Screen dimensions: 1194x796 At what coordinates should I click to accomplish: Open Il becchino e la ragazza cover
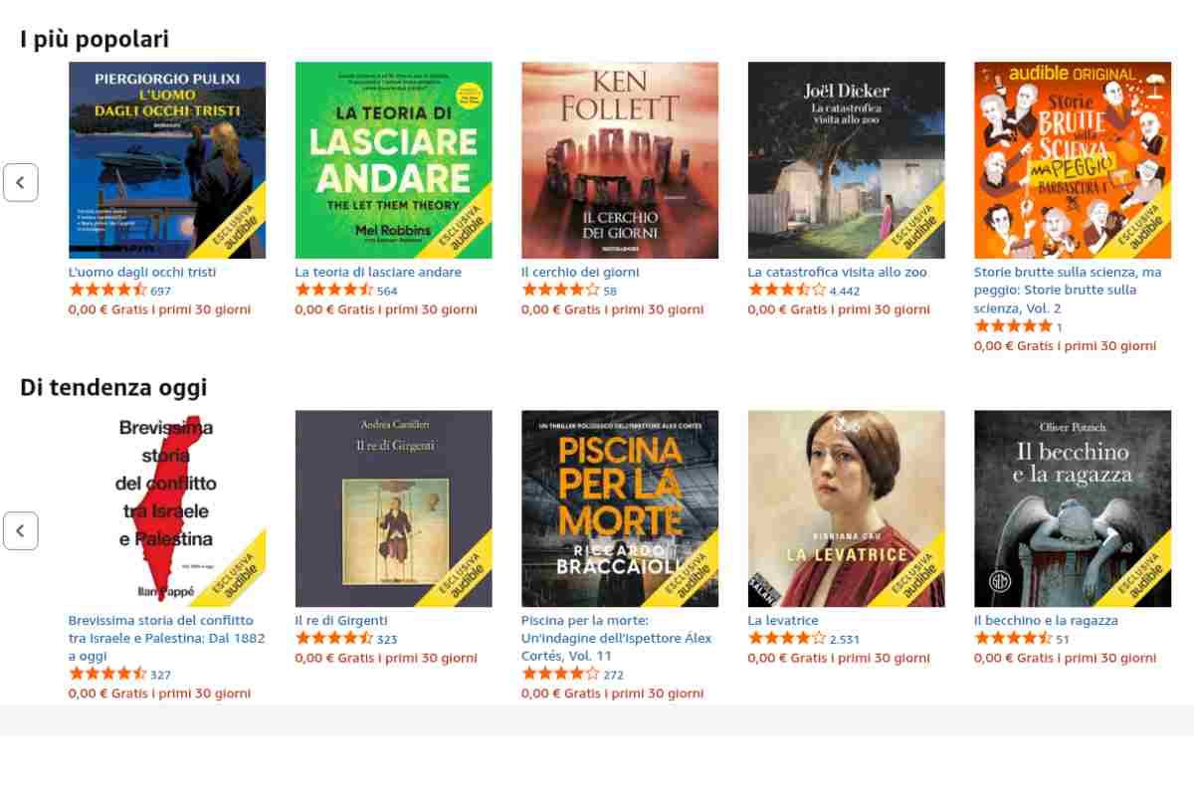(1073, 508)
